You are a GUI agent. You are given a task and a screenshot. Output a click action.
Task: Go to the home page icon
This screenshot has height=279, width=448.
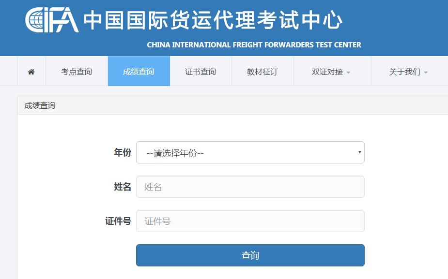(x=31, y=72)
